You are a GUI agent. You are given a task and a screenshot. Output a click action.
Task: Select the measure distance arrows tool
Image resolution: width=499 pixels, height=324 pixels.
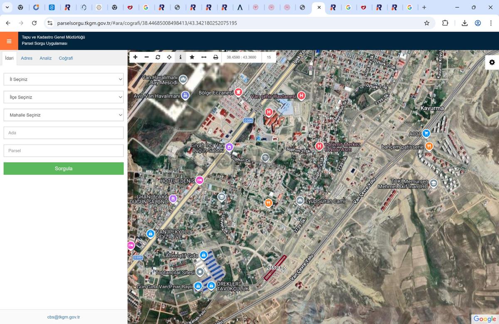(x=204, y=57)
